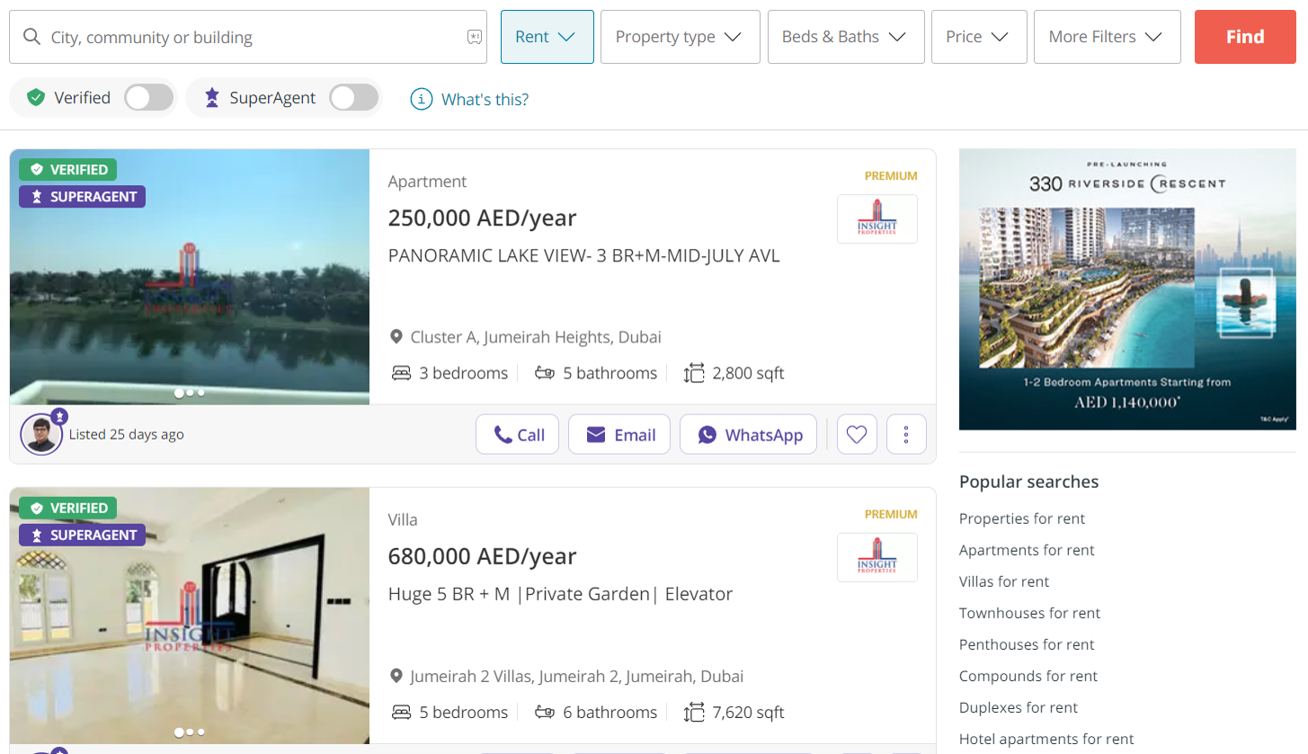Click agent avatar on the apartment listing

tap(41, 434)
